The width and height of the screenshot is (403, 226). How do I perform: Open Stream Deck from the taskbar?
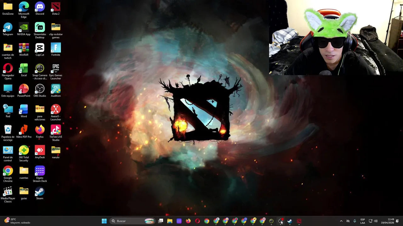tap(179, 221)
